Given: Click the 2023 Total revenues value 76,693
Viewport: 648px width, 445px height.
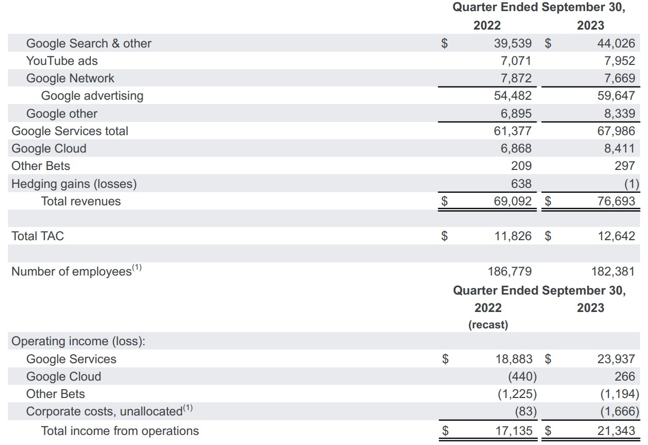Looking at the screenshot, I should [x=616, y=201].
